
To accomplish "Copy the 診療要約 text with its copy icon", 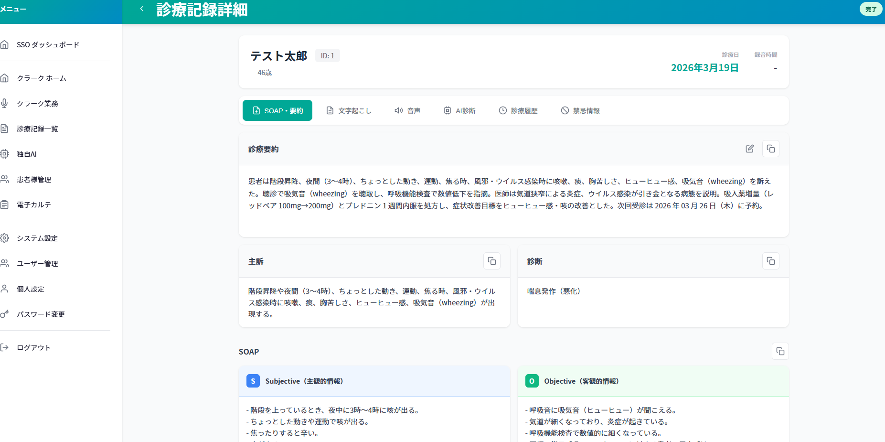I will [x=770, y=149].
